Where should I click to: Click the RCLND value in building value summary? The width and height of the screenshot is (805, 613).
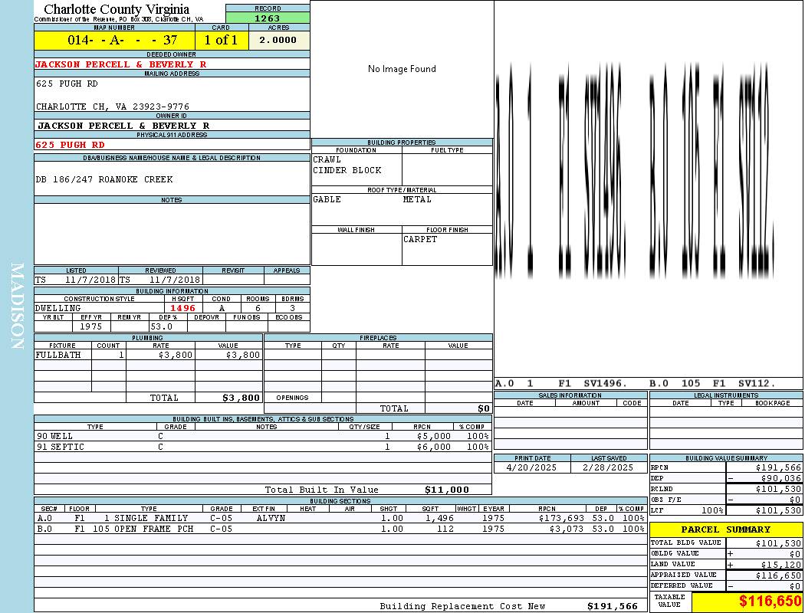[778, 490]
